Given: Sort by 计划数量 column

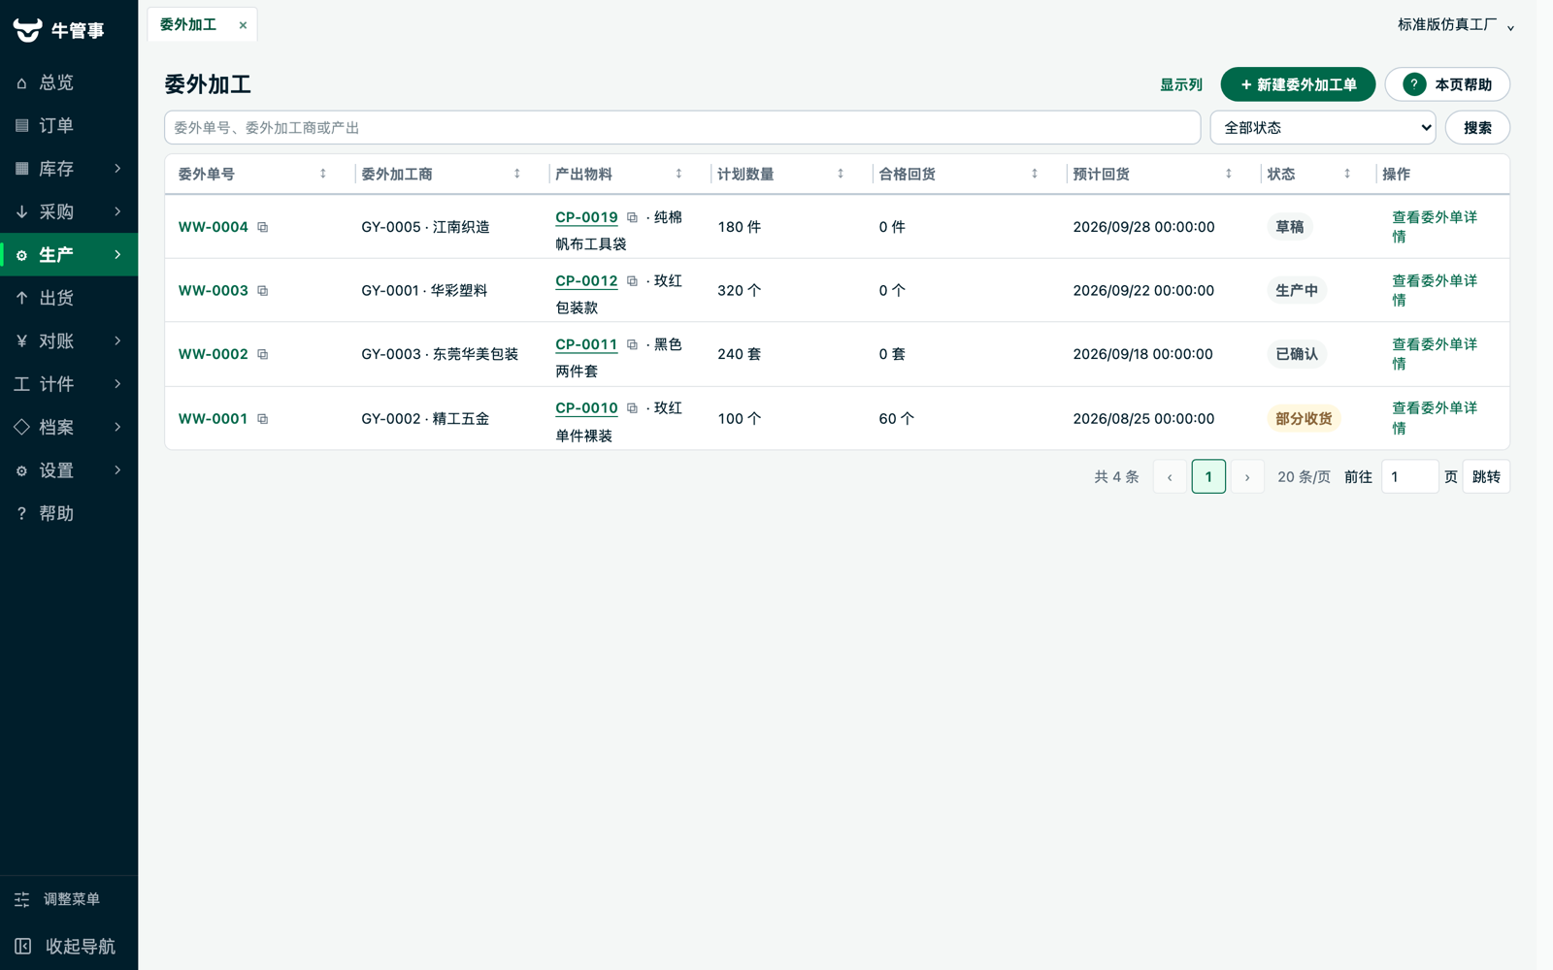Looking at the screenshot, I should tap(841, 174).
